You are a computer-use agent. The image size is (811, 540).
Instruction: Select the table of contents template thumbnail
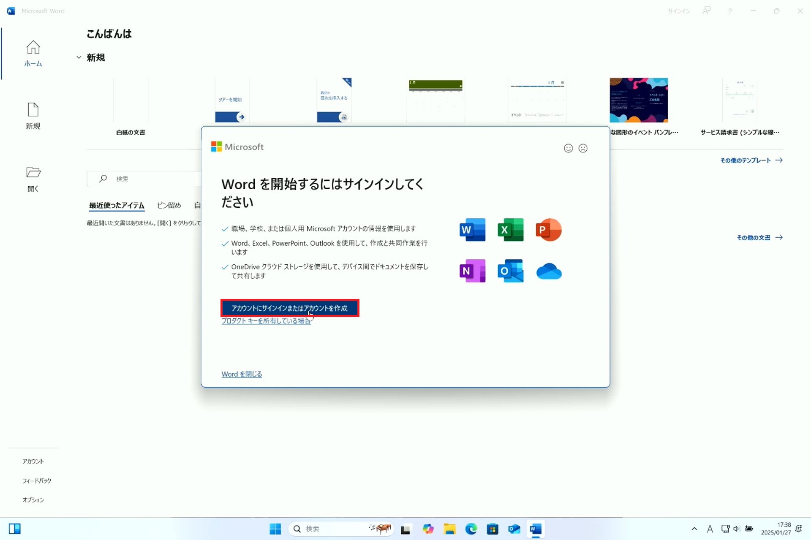[334, 100]
